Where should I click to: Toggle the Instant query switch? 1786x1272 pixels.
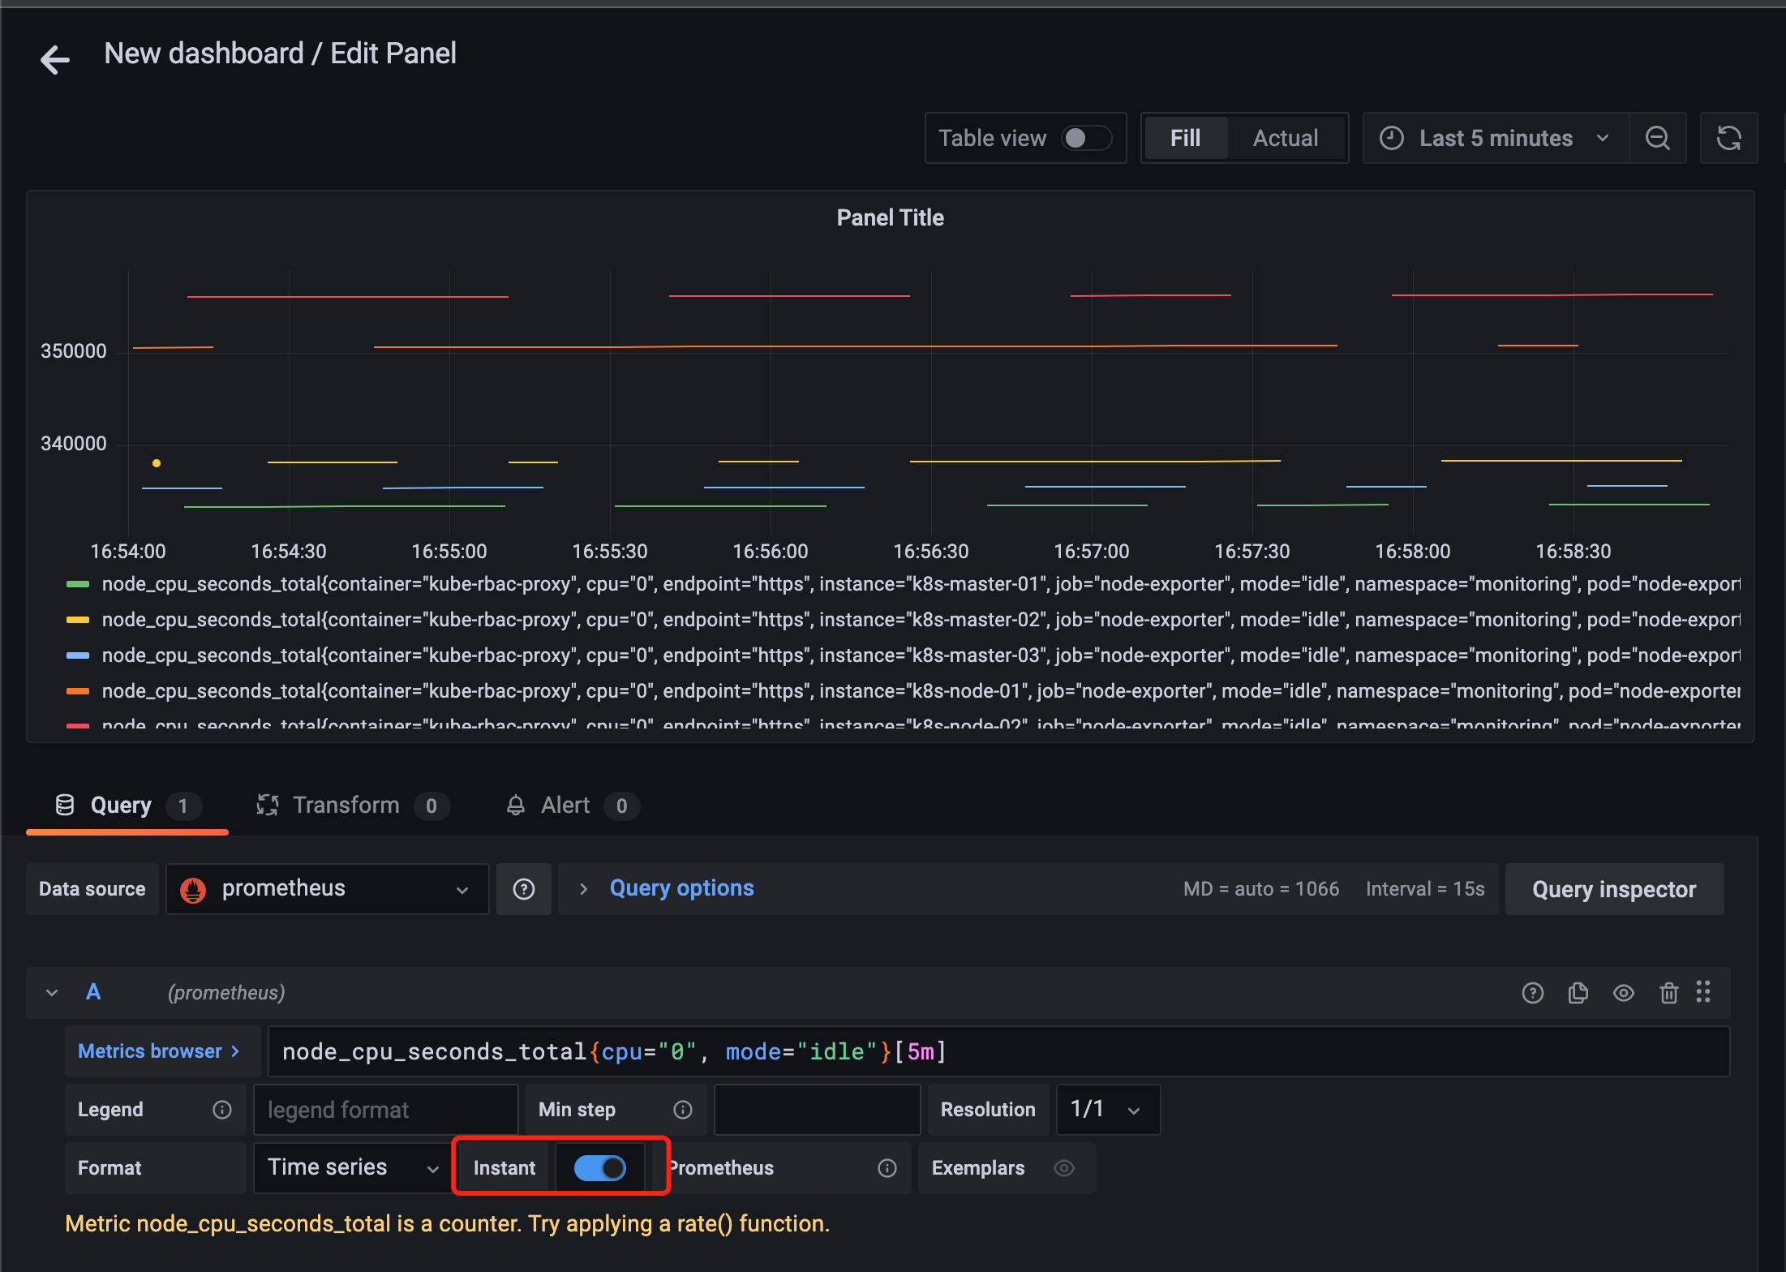pyautogui.click(x=600, y=1168)
